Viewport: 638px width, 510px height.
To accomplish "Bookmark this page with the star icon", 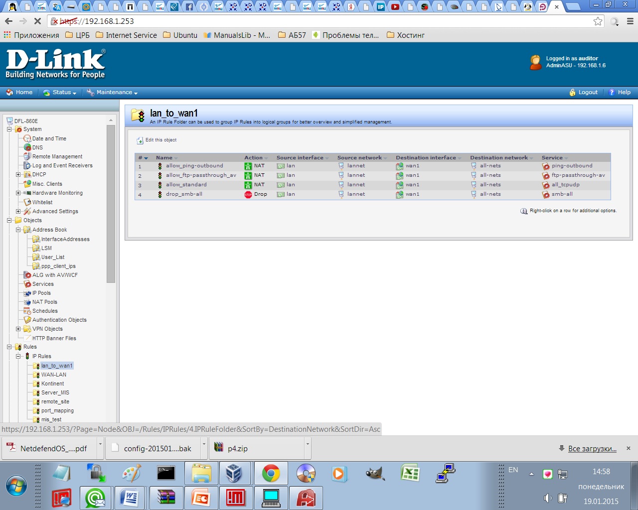I will [x=598, y=21].
